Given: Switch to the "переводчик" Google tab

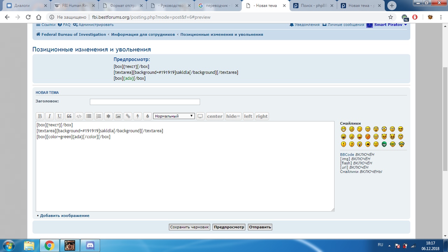Looking at the screenshot, I should pos(217,6).
